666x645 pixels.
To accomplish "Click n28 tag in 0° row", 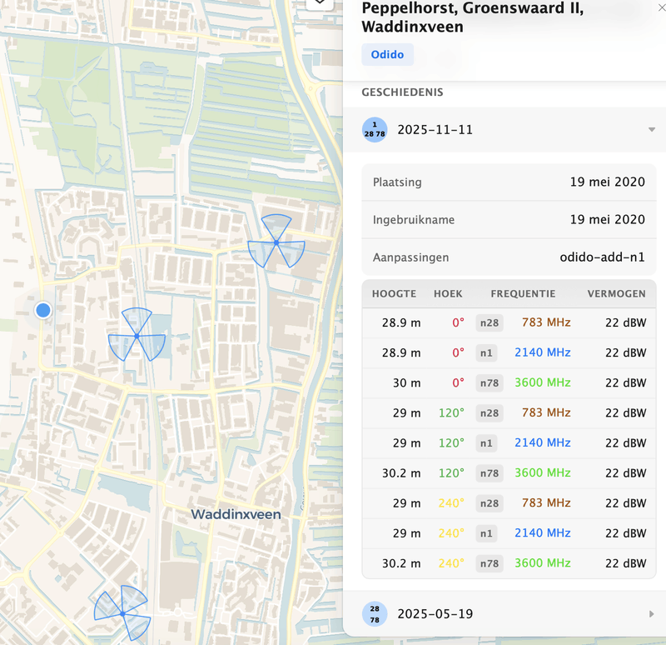I will (x=490, y=322).
